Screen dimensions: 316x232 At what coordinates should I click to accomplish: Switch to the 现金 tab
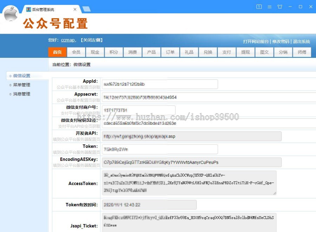(x=95, y=52)
